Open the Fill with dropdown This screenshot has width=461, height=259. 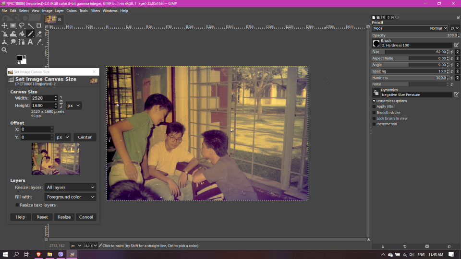(71, 197)
